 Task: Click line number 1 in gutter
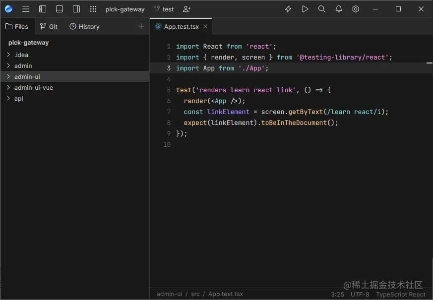pyautogui.click(x=169, y=47)
